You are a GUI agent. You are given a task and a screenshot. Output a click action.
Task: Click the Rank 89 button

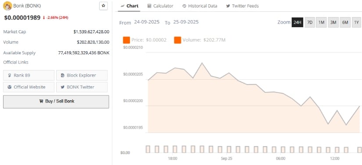(x=29, y=75)
